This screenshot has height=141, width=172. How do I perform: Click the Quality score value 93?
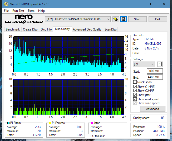[x=163, y=118]
